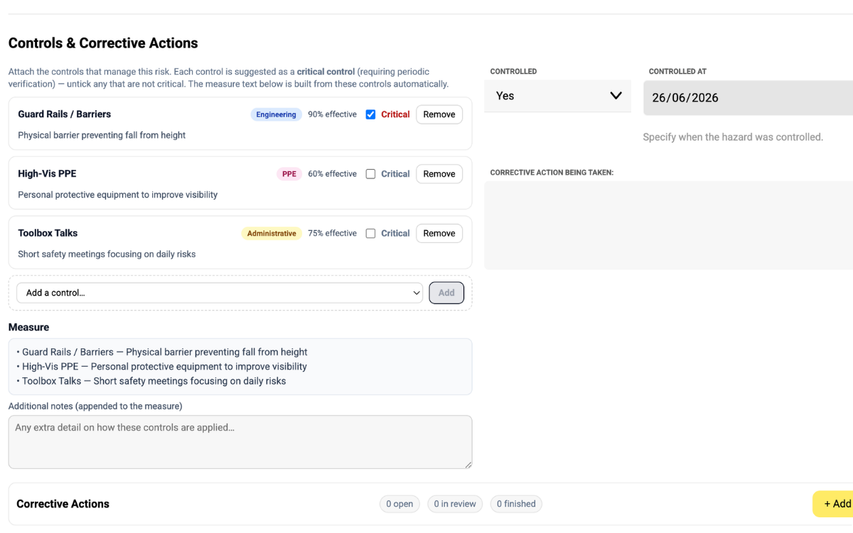This screenshot has height=533, width=853.
Task: Select the '0 in review' pill
Action: (455, 504)
